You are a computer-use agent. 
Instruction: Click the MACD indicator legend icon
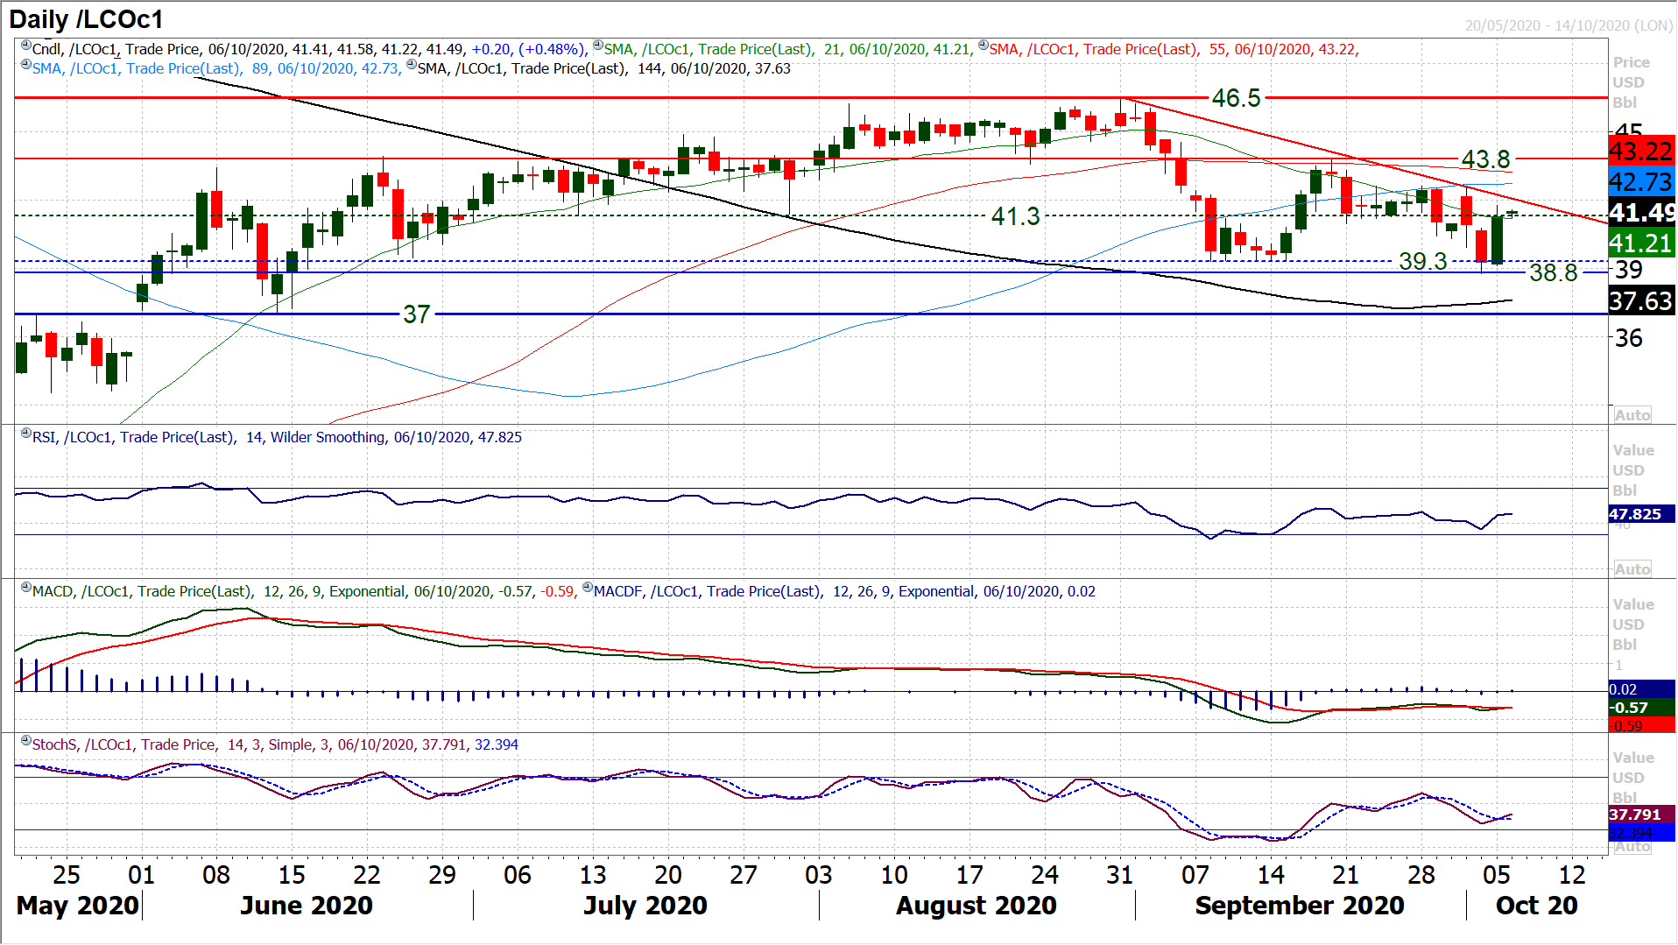[x=26, y=588]
